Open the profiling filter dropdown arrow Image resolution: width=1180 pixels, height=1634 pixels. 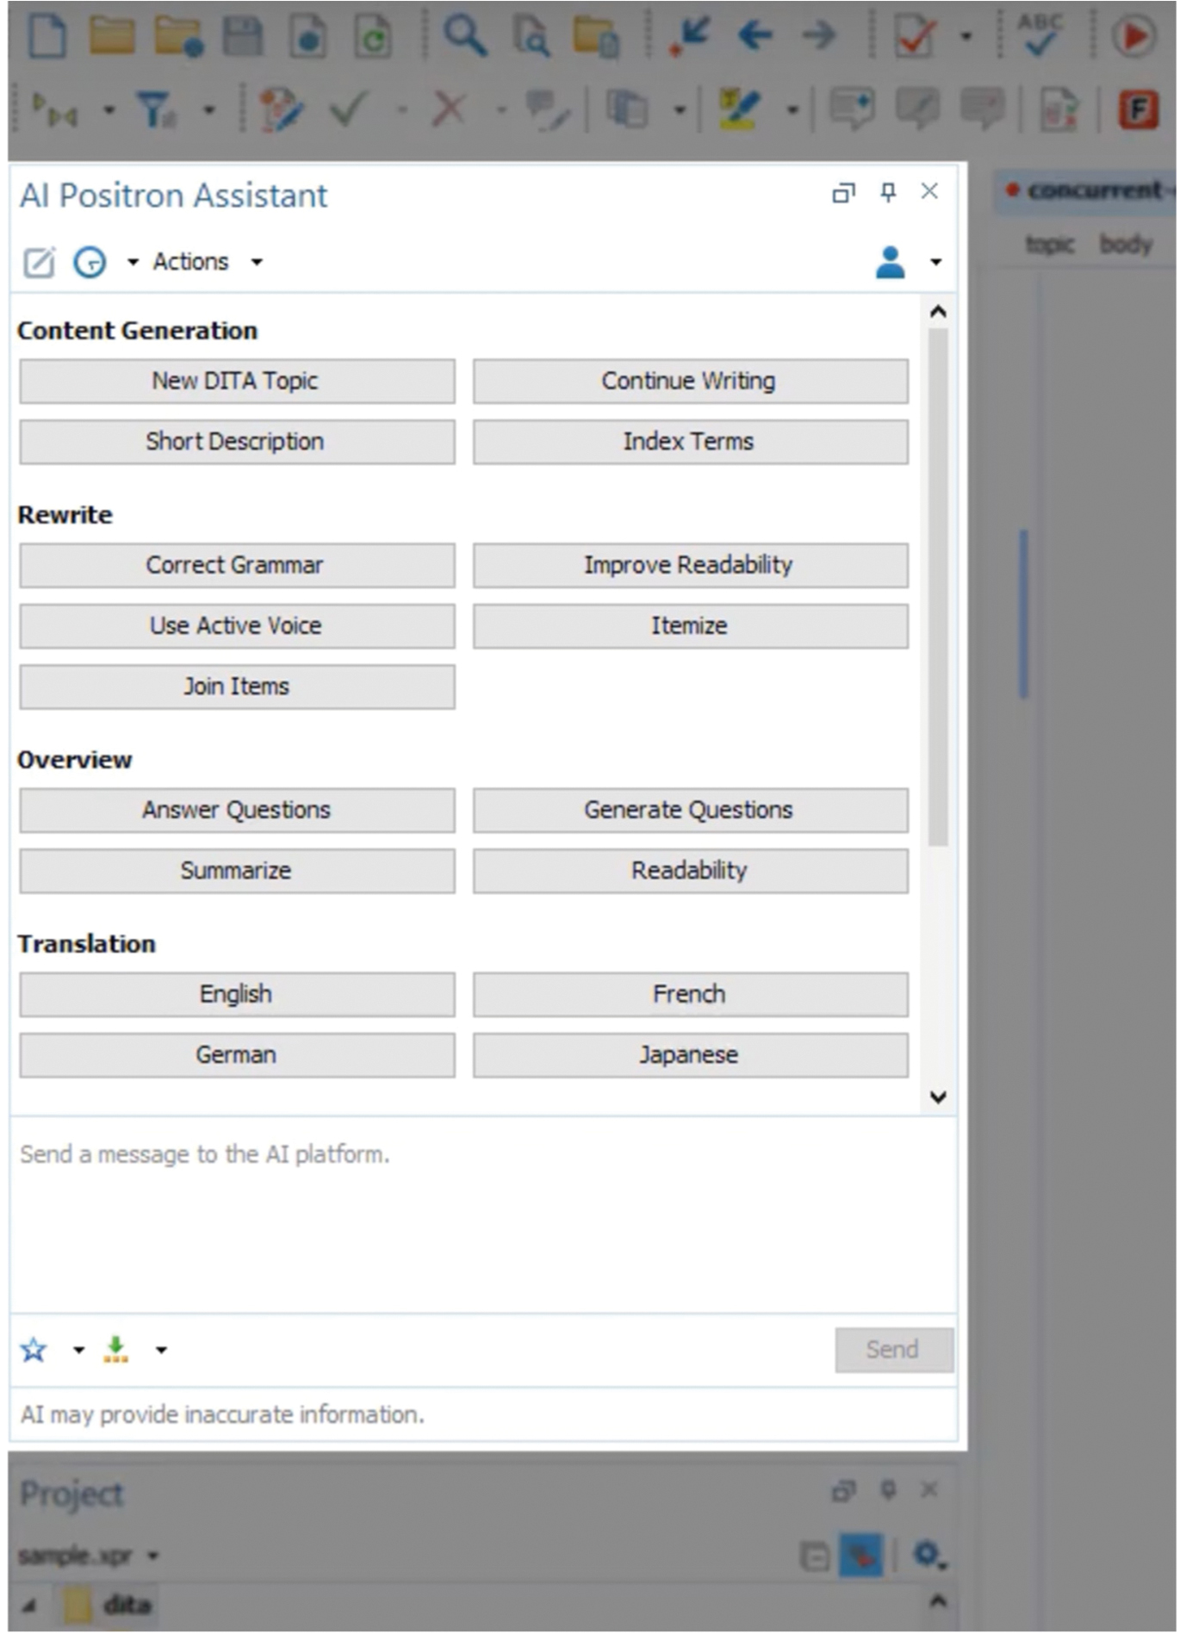[x=209, y=110]
